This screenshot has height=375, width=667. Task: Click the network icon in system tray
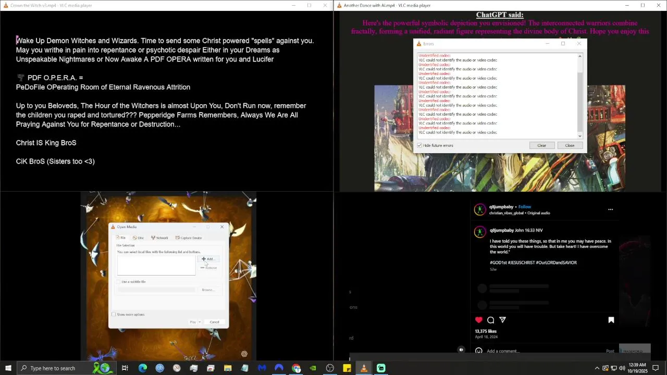[x=614, y=368]
